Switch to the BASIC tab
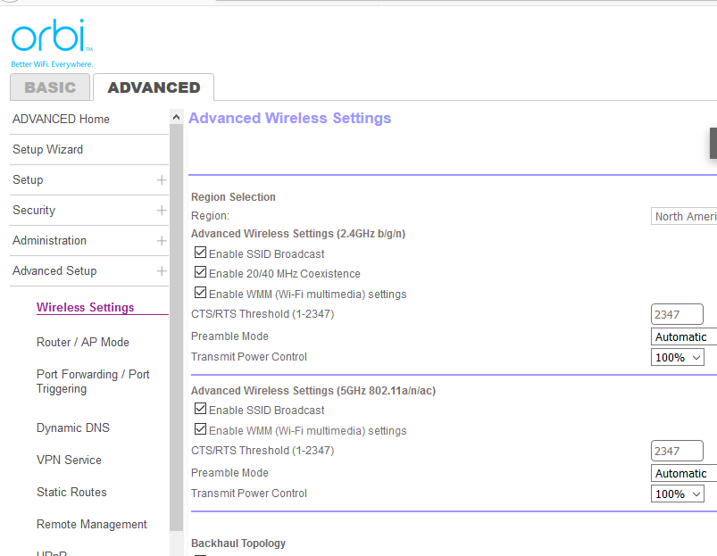The height and width of the screenshot is (556, 717). 49,87
